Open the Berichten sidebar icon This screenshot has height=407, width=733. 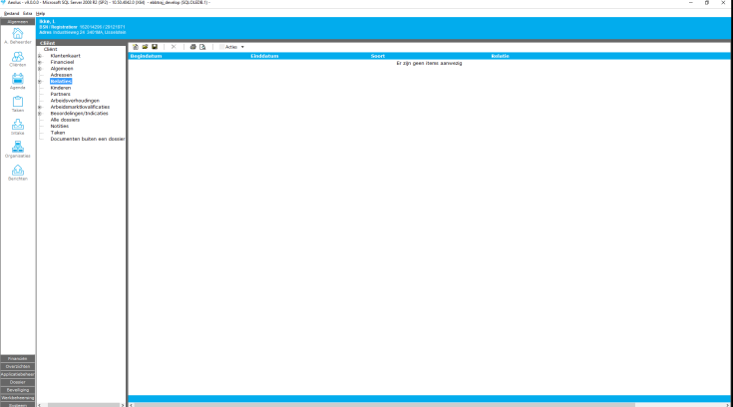pyautogui.click(x=17, y=171)
